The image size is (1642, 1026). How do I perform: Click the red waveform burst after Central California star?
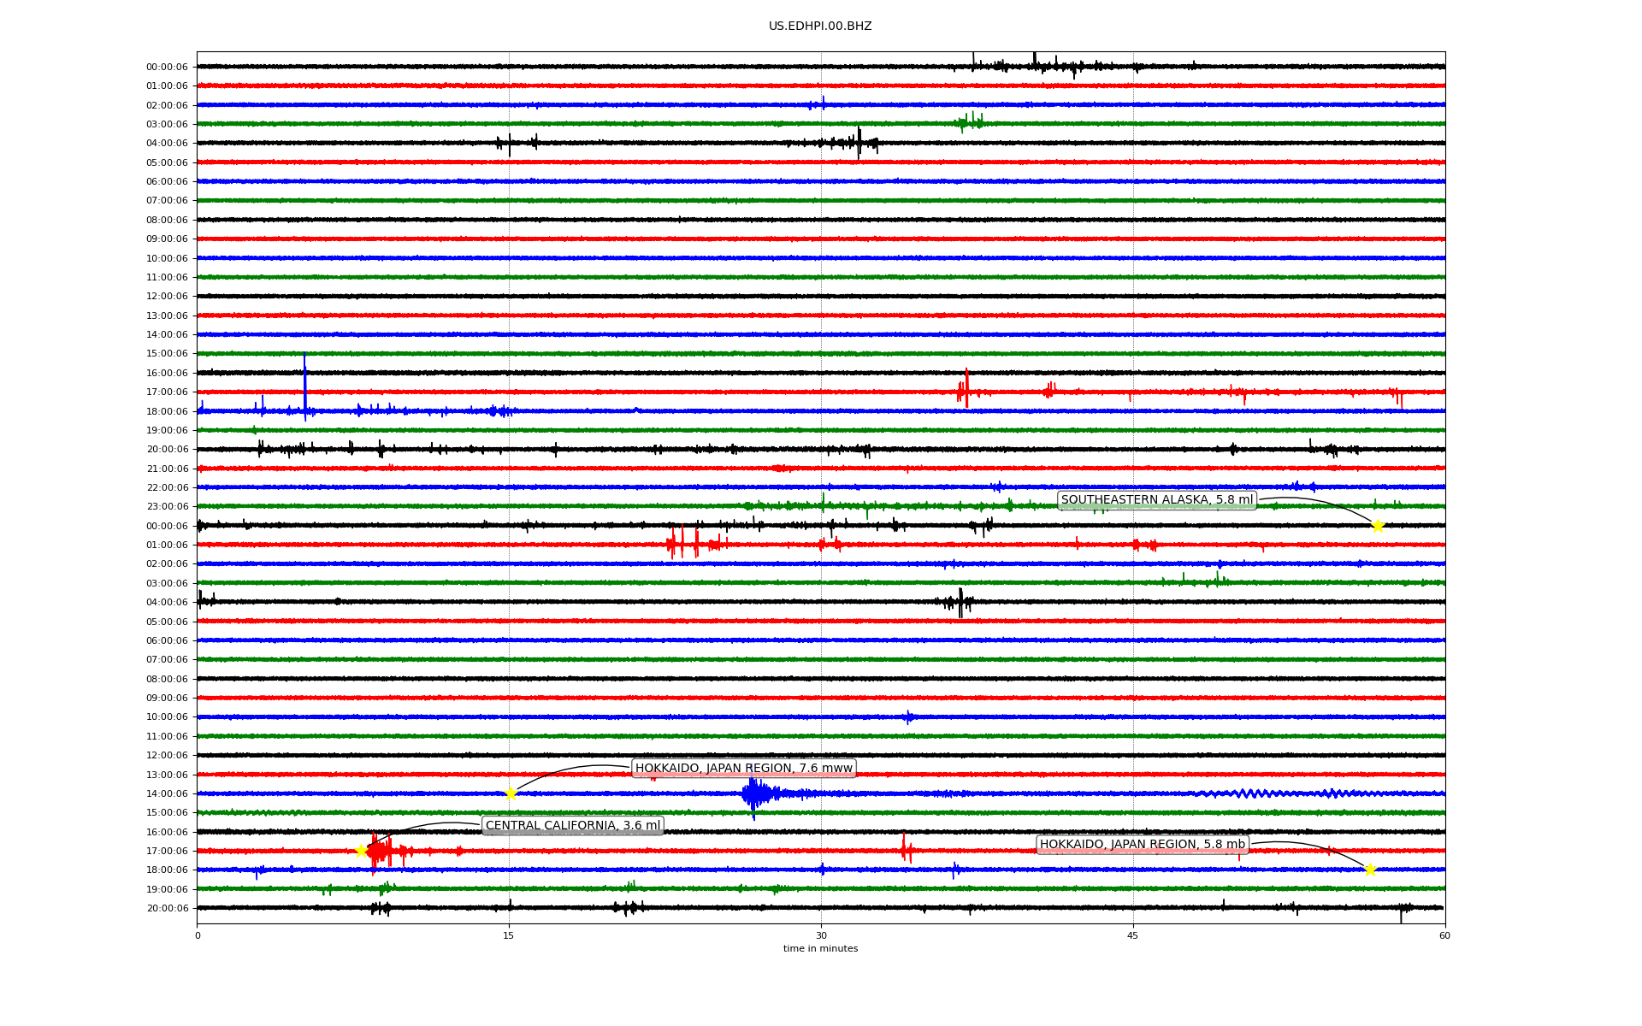coord(379,851)
